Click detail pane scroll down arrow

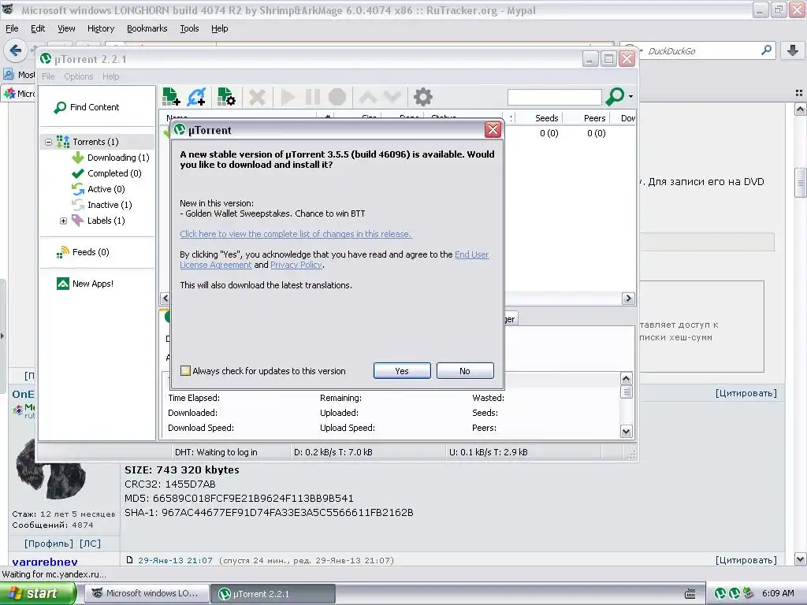(626, 432)
